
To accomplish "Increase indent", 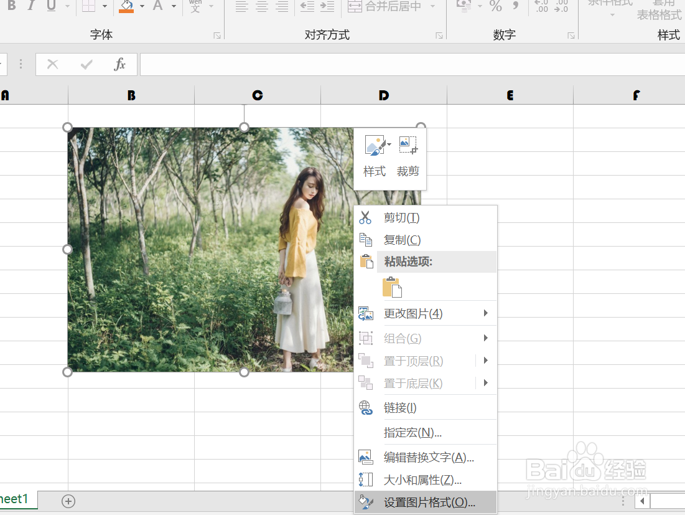I will [x=327, y=6].
